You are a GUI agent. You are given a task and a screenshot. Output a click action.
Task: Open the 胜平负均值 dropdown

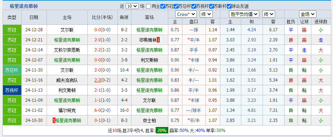pos(244,14)
